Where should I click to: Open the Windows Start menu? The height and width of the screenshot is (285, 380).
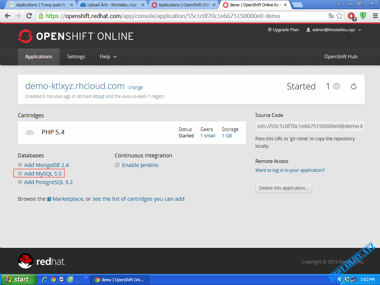coord(18,279)
